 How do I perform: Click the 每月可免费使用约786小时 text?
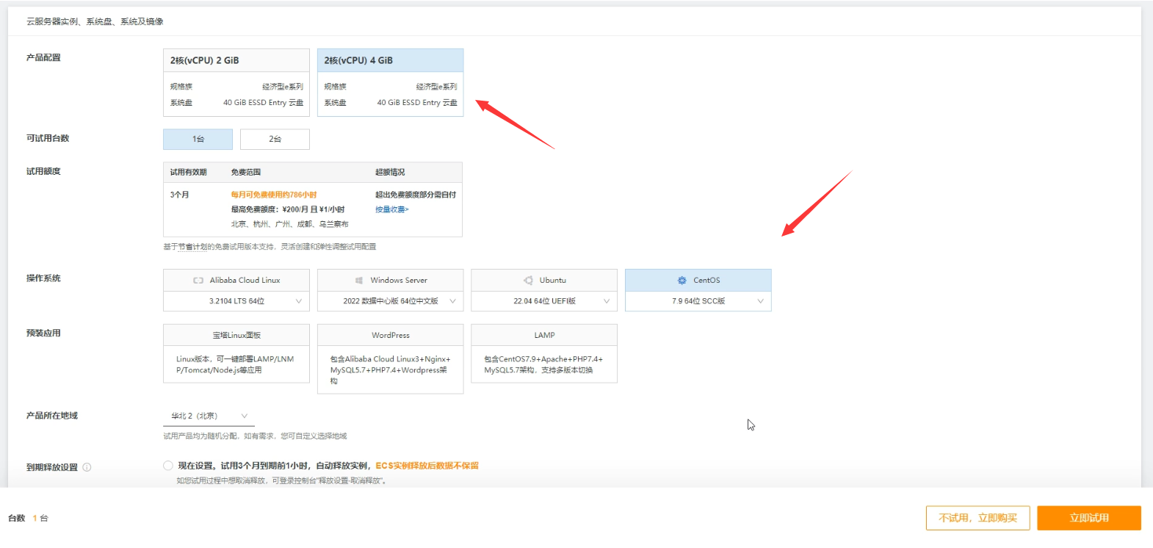[x=274, y=195]
